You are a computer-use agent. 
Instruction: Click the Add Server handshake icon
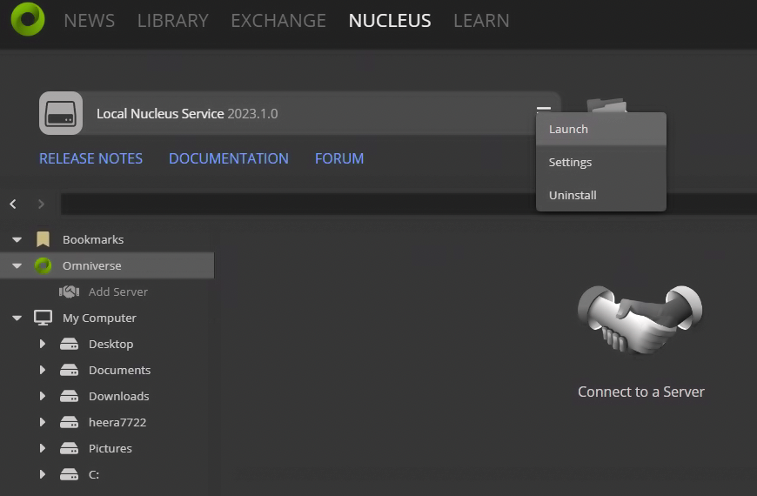pos(69,292)
